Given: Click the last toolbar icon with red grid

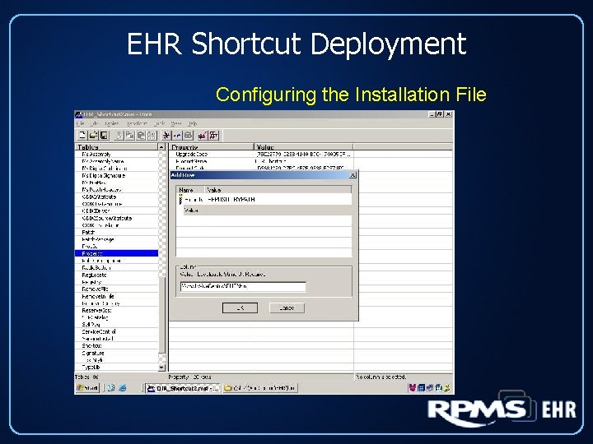Looking at the screenshot, I should pyautogui.click(x=213, y=135).
